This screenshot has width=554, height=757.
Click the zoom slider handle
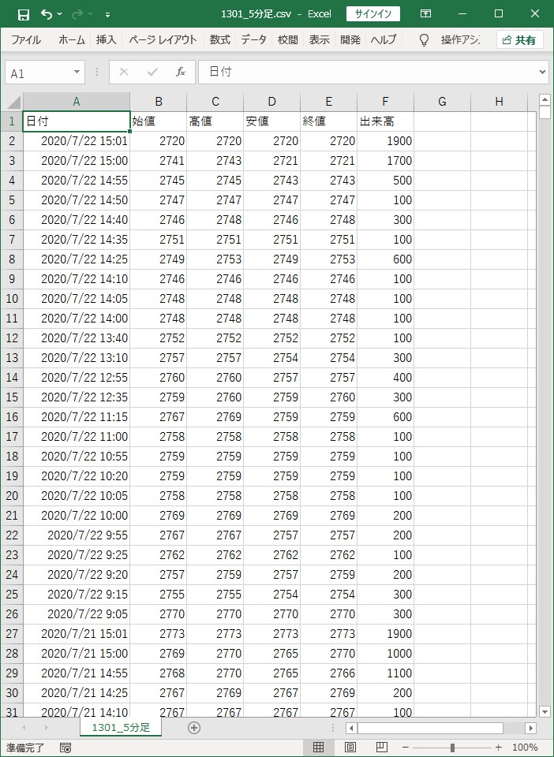pos(452,748)
